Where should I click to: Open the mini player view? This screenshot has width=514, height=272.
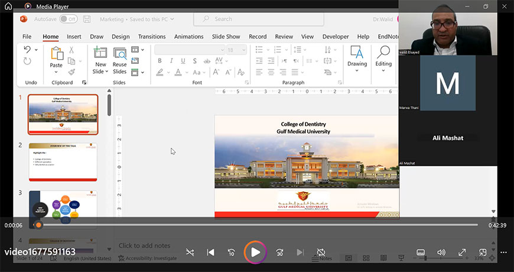pos(483,252)
